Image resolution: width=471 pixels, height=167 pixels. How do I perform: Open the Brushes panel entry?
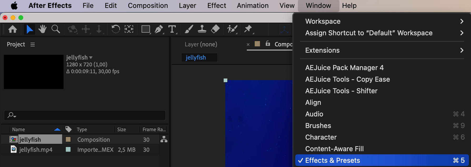(382, 126)
